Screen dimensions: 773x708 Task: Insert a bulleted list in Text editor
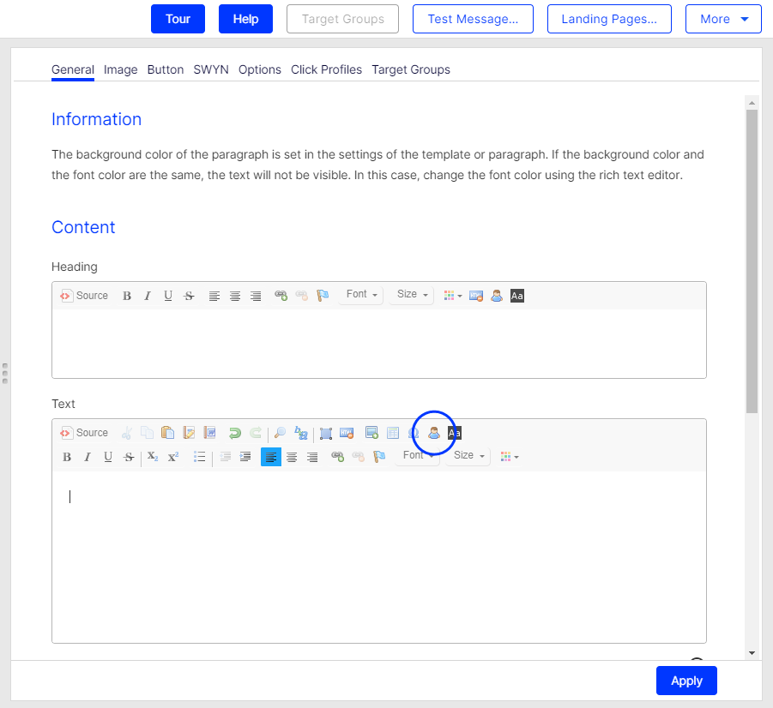[x=200, y=457]
